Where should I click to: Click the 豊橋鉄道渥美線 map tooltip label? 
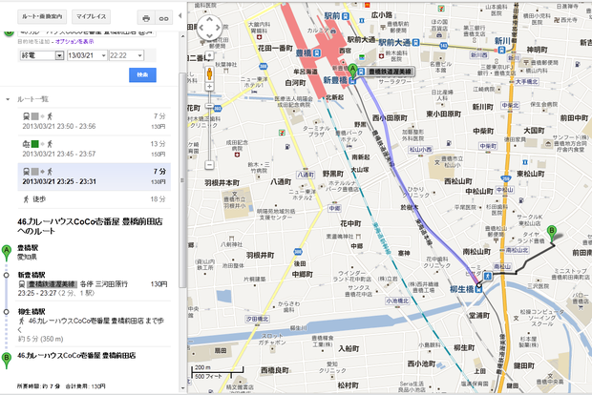tap(390, 72)
